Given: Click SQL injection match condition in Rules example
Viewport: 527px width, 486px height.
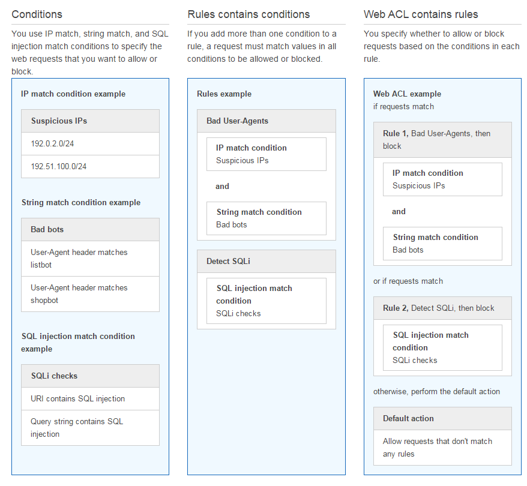Looking at the screenshot, I should click(x=266, y=301).
